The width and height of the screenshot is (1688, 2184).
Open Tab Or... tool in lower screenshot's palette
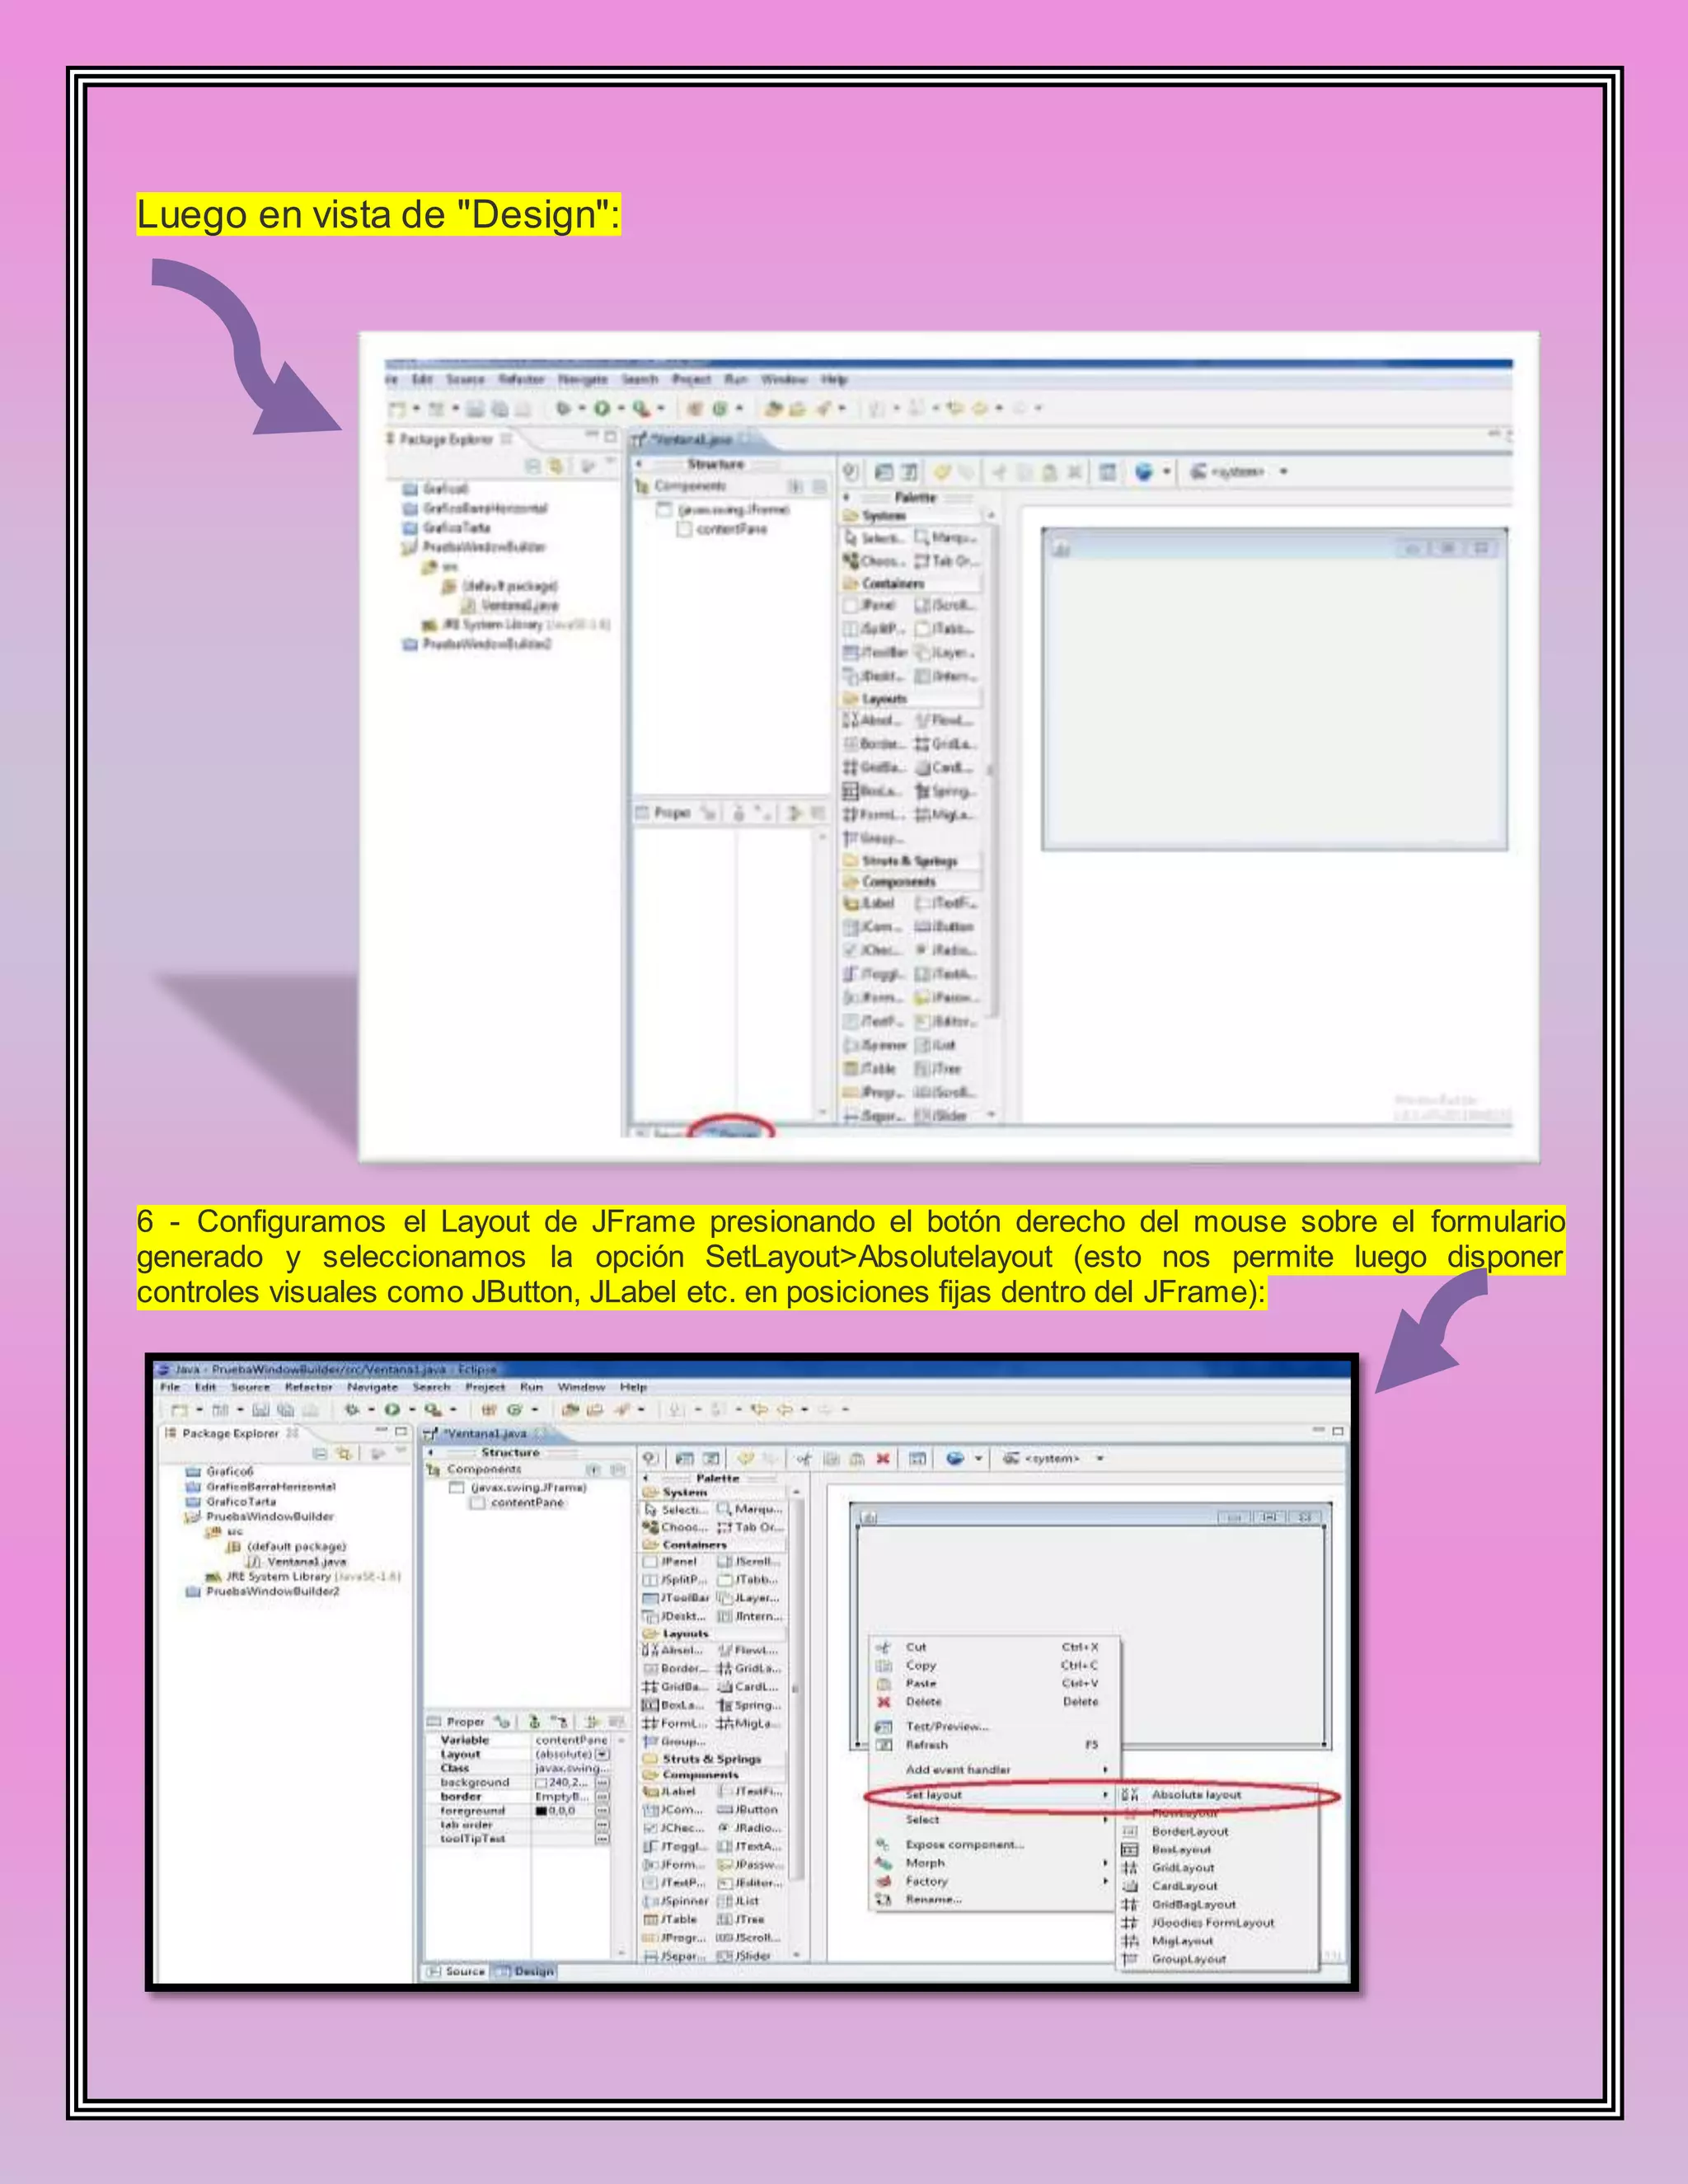click(x=751, y=1527)
